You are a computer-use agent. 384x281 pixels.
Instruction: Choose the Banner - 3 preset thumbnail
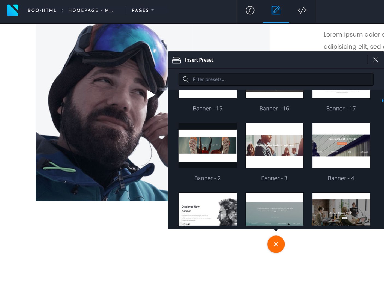(x=274, y=146)
